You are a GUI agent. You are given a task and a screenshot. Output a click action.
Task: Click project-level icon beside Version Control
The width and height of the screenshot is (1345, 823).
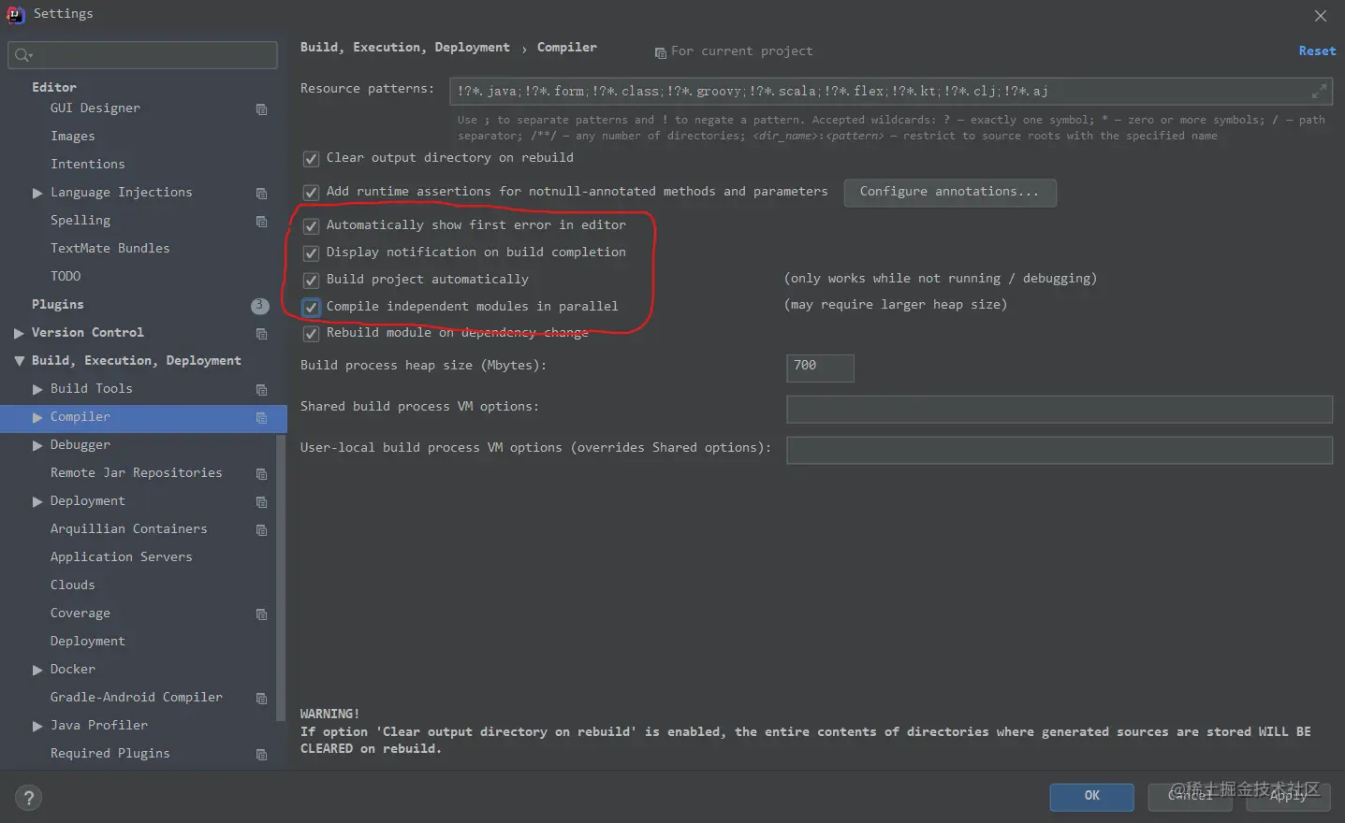pyautogui.click(x=261, y=334)
